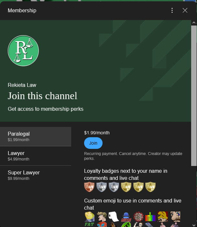Click the 'Custom emoji to use' heading
This screenshot has height=227, width=197.
[x=133, y=204]
